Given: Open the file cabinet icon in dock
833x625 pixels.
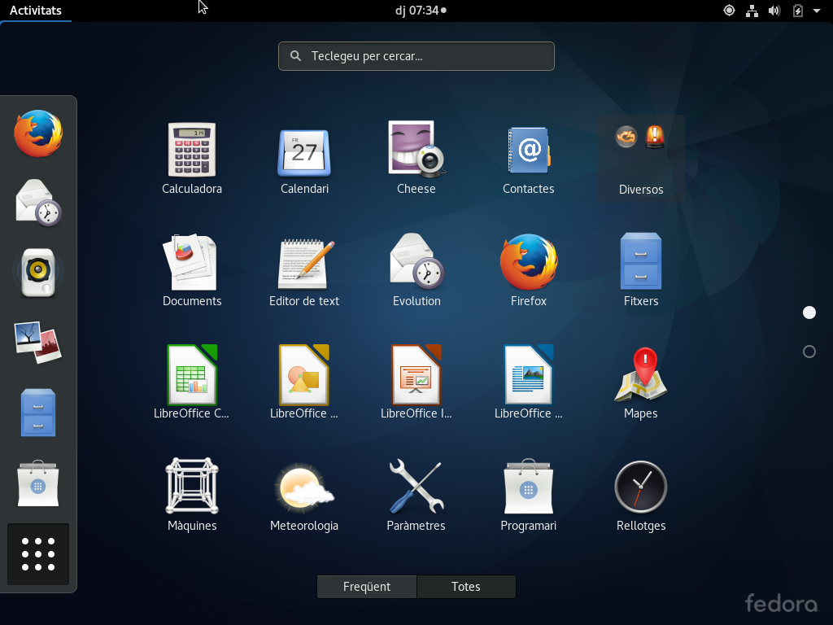Looking at the screenshot, I should (38, 413).
